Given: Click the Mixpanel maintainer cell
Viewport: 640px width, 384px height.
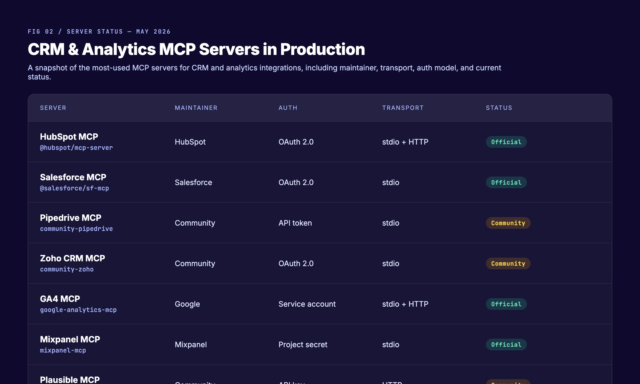Looking at the screenshot, I should (191, 345).
